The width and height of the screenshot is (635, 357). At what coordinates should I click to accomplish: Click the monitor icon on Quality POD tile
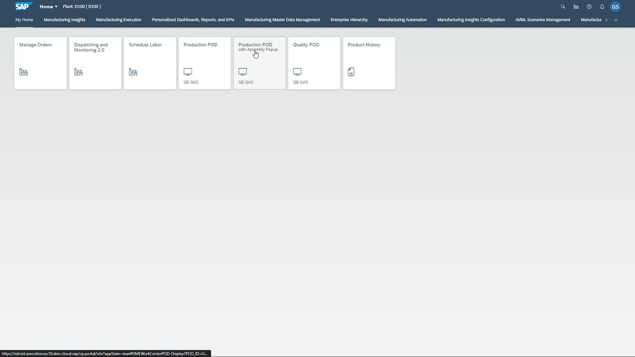pos(297,71)
